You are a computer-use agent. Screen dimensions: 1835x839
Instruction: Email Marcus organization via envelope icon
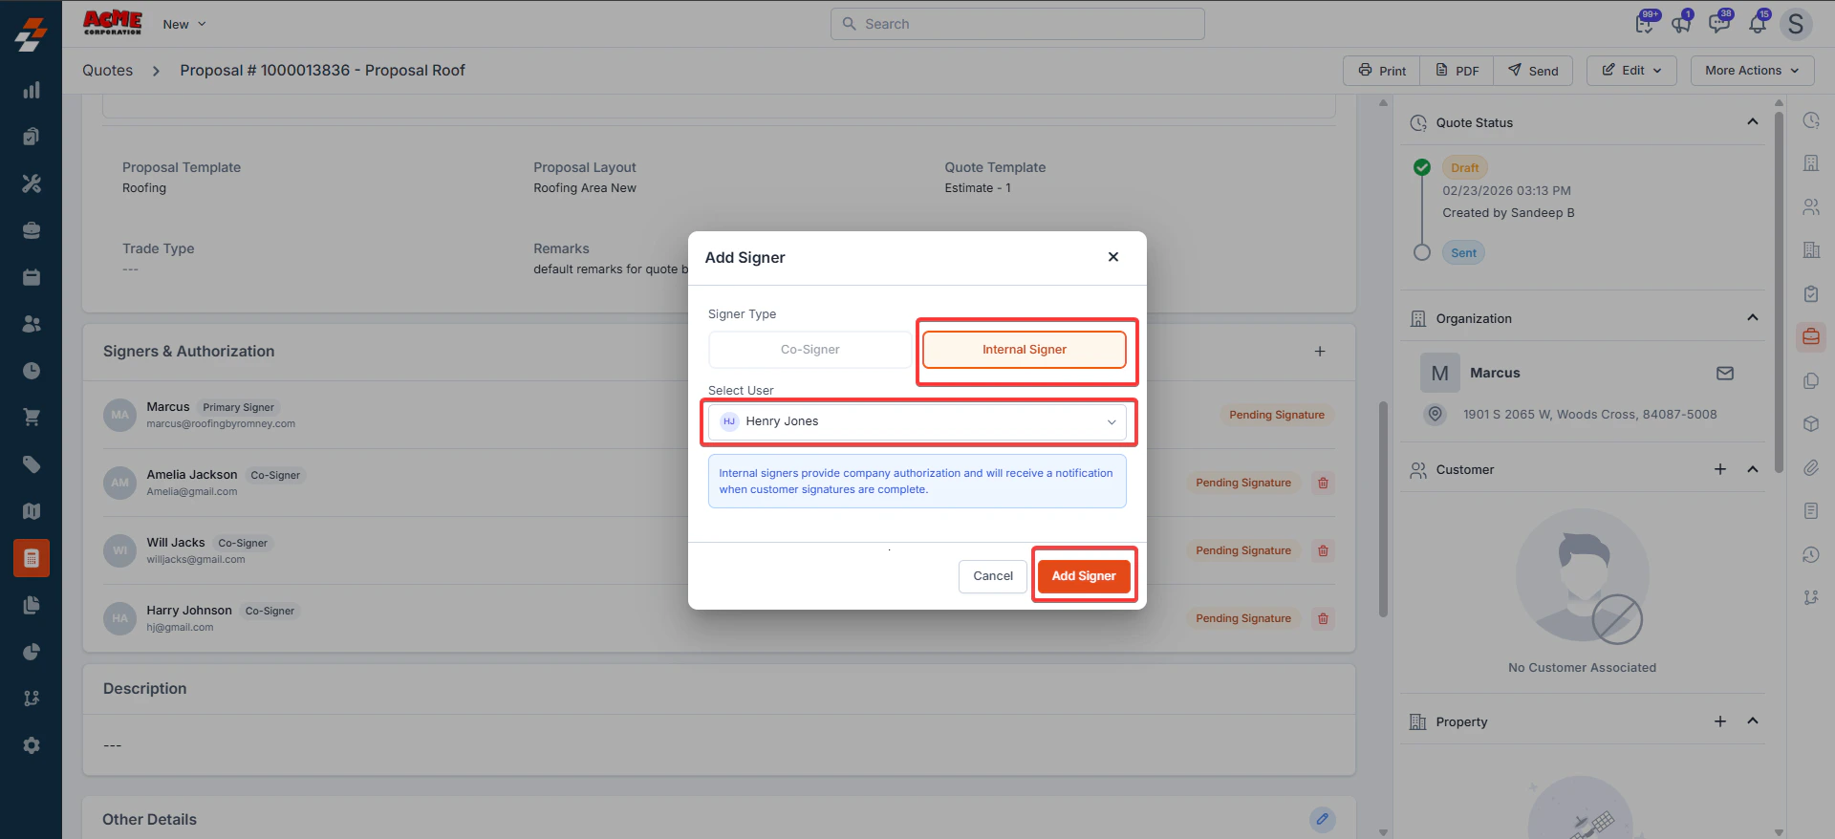click(x=1724, y=373)
